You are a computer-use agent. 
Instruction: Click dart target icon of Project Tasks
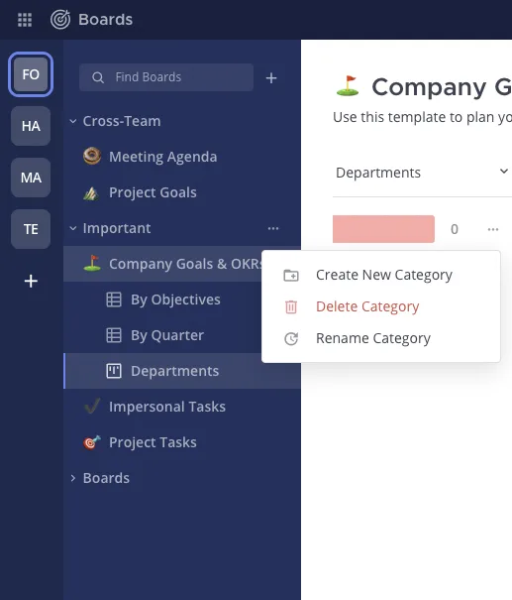pyautogui.click(x=92, y=442)
